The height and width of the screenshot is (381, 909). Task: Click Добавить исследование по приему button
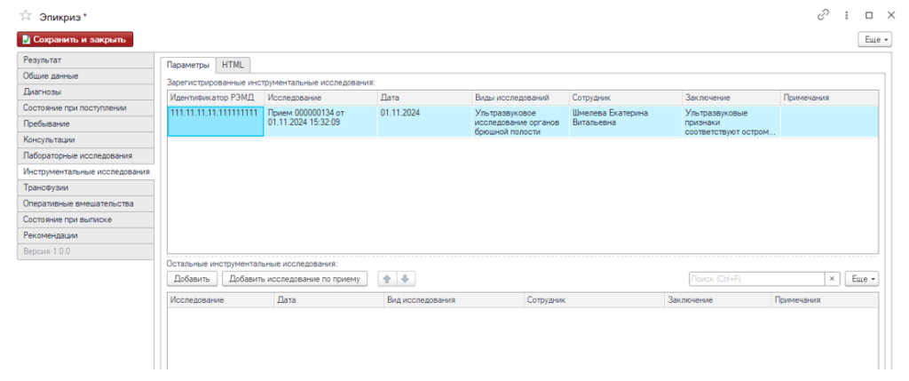pyautogui.click(x=295, y=279)
